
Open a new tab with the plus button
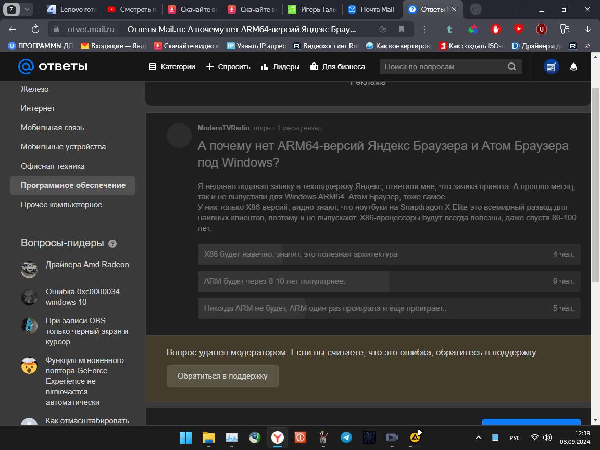[x=476, y=9]
